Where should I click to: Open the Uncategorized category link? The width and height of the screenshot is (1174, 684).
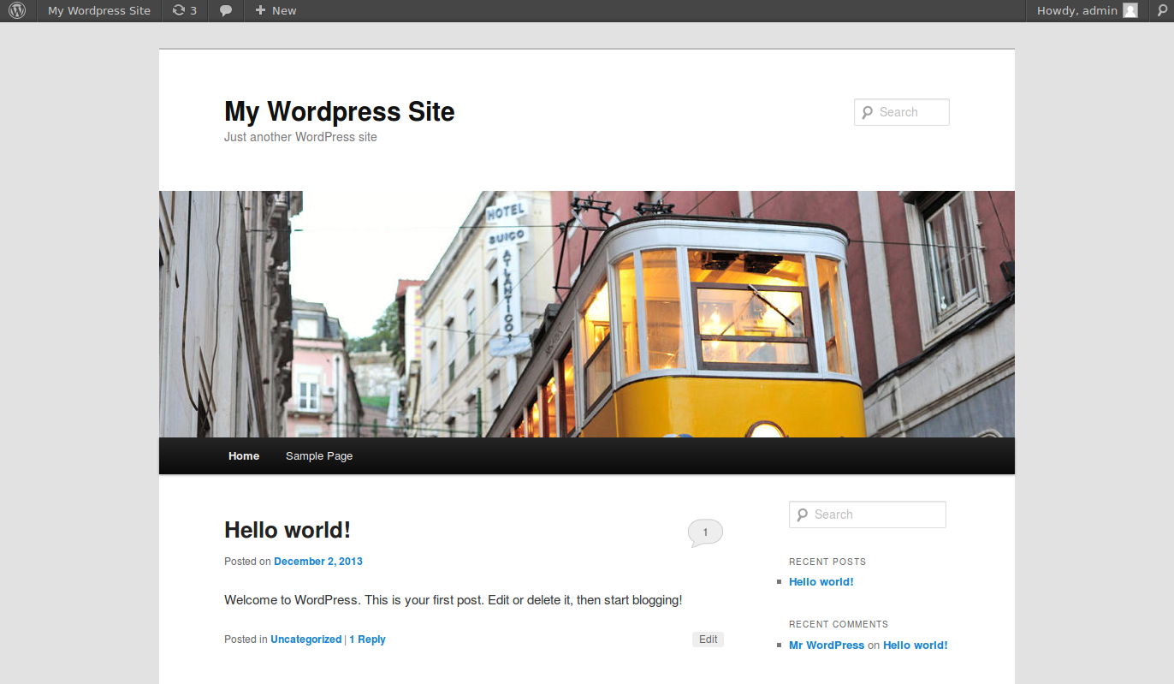pos(305,639)
